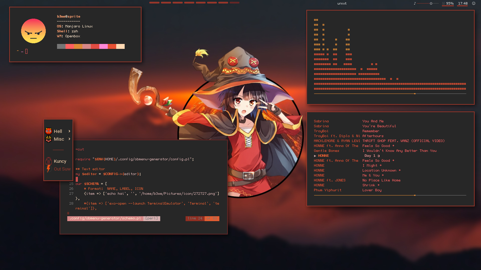This screenshot has height=270, width=481.
Task: Switch to the first workspace indicator bar
Action: pyautogui.click(x=154, y=2)
